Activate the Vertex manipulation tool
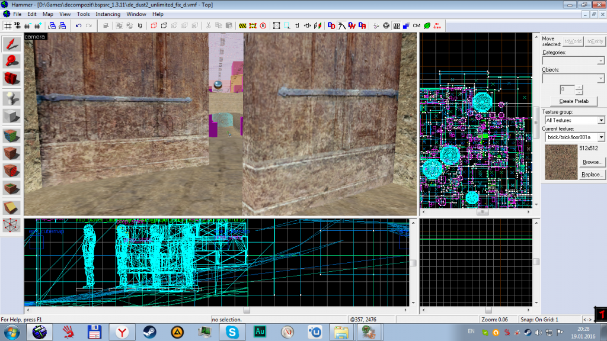Image resolution: width=607 pixels, height=341 pixels. pyautogui.click(x=12, y=225)
